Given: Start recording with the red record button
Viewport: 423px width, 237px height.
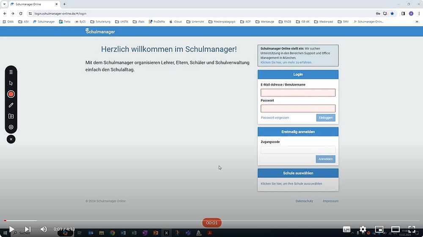Looking at the screenshot, I should click(11, 94).
